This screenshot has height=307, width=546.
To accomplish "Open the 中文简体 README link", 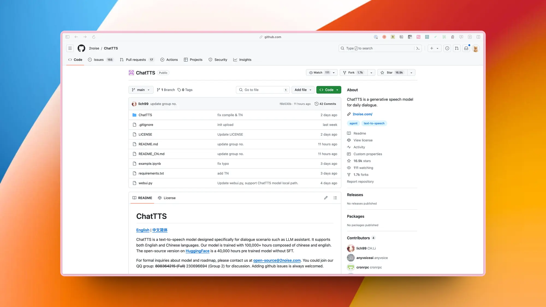I will pos(160,230).
